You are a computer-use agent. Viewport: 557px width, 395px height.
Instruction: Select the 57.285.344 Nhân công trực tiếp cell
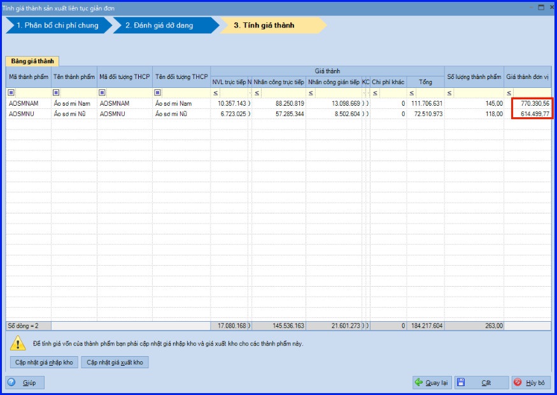click(x=279, y=114)
